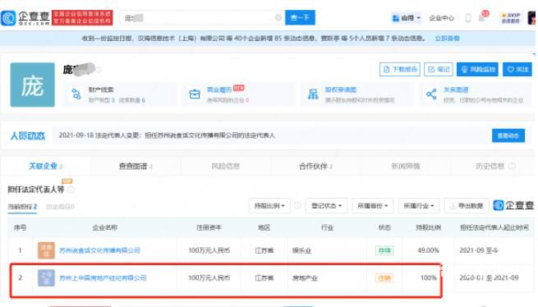Viewport: 538px width, 307px height.
Task: Tap the info icon next to 历史信息
Action: pos(512,167)
